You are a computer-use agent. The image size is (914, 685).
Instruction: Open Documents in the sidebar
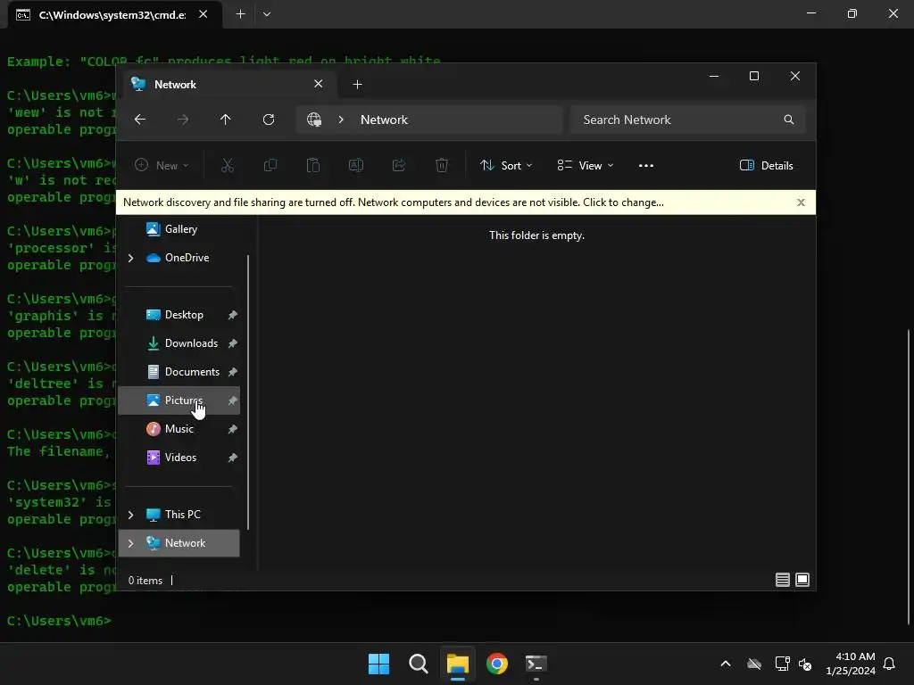tap(179, 372)
